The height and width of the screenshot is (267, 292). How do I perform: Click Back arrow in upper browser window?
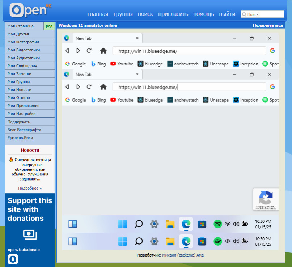tap(67, 51)
